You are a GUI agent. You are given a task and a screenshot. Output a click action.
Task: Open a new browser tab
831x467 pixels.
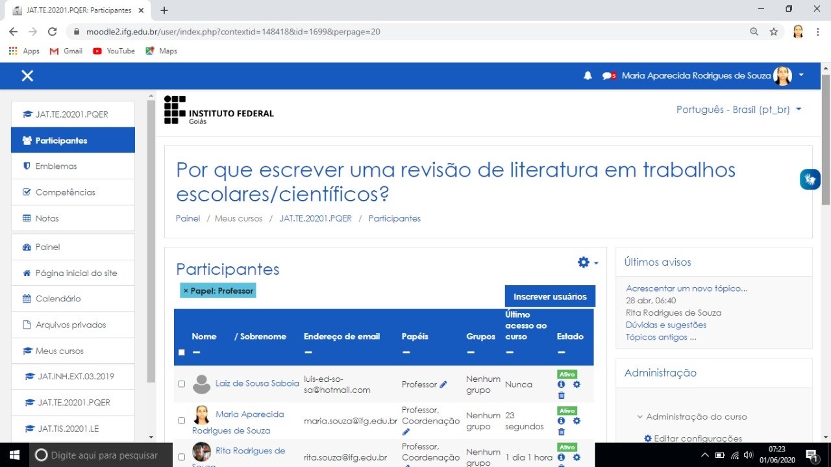164,10
